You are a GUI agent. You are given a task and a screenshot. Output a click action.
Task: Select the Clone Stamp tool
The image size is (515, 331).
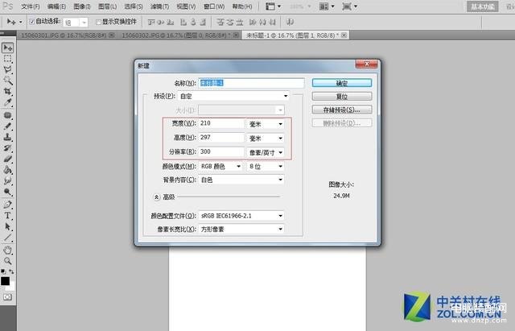(x=7, y=137)
